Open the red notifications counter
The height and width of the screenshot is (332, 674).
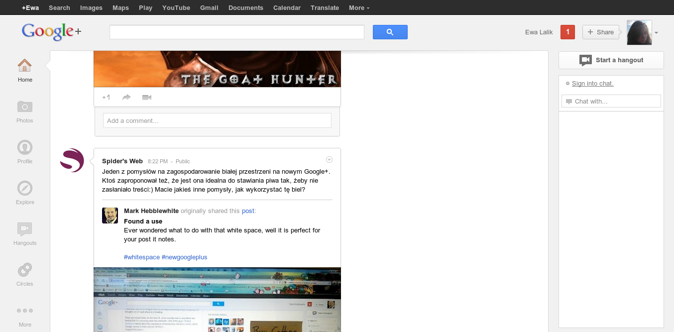point(567,32)
